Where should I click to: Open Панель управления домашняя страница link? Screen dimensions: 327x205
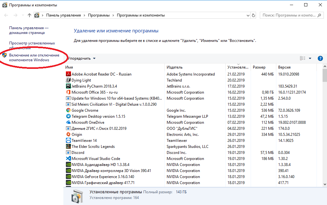[x=29, y=30]
